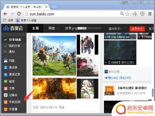The width and height of the screenshot is (155, 116).
Task: Click the 记事本 notebook icon
Action: (x=6, y=95)
